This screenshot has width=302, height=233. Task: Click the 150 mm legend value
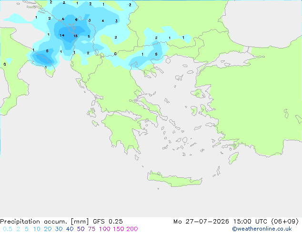pyautogui.click(x=119, y=229)
